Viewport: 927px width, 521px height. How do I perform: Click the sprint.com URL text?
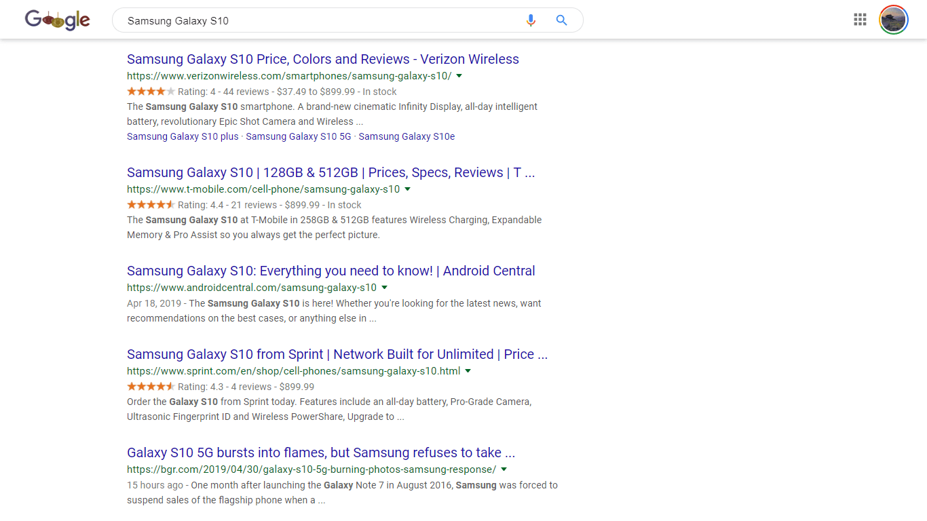pyautogui.click(x=294, y=371)
